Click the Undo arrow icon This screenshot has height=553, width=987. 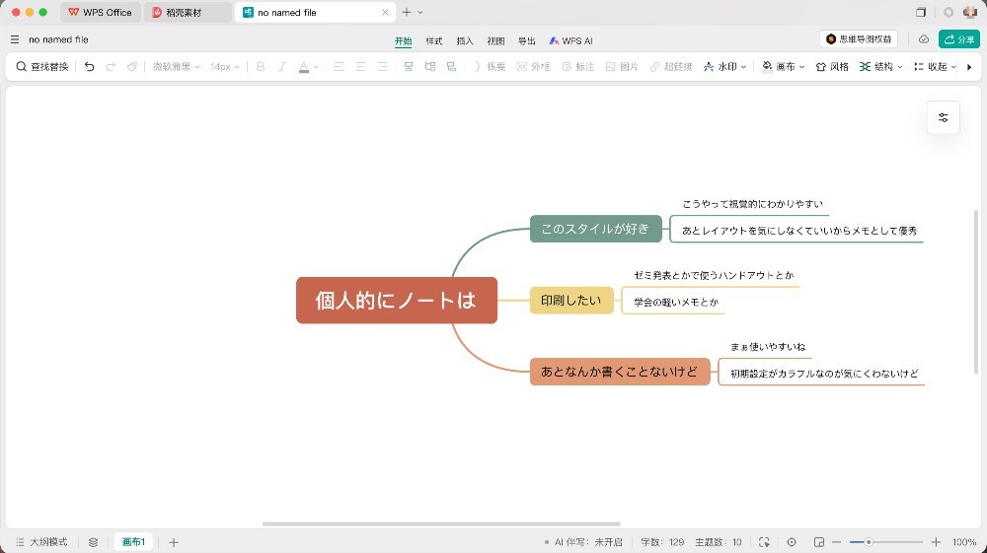90,67
